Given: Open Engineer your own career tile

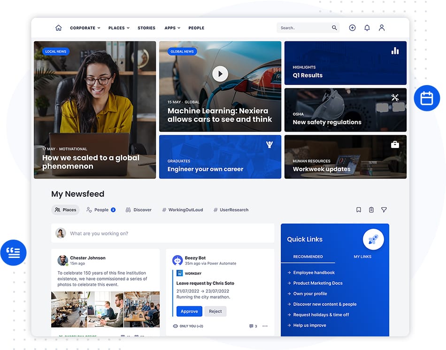Looking at the screenshot, I should click(220, 157).
